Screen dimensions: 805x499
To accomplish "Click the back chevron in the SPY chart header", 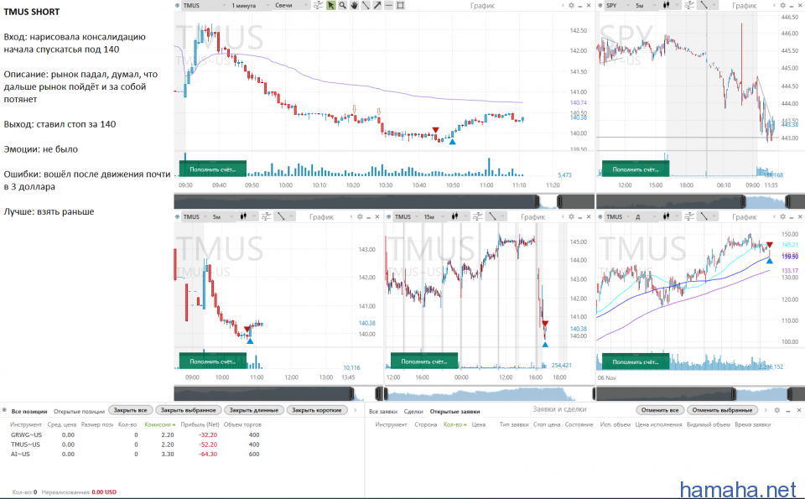I will click(x=775, y=5).
